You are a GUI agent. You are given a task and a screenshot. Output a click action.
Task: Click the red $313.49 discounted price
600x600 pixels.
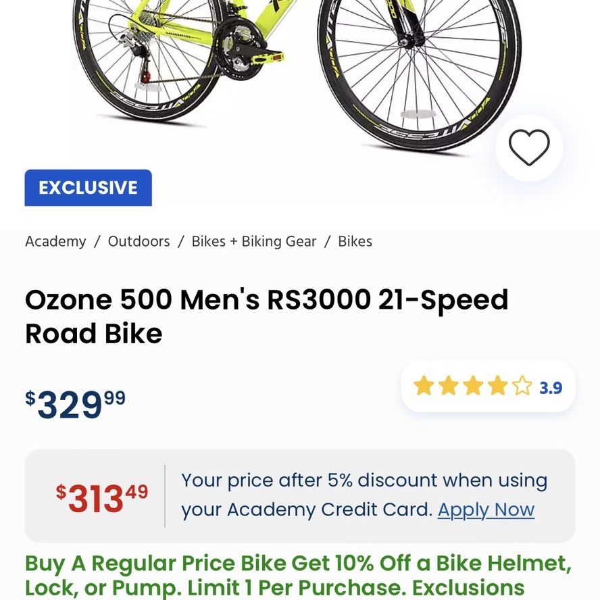(x=102, y=497)
